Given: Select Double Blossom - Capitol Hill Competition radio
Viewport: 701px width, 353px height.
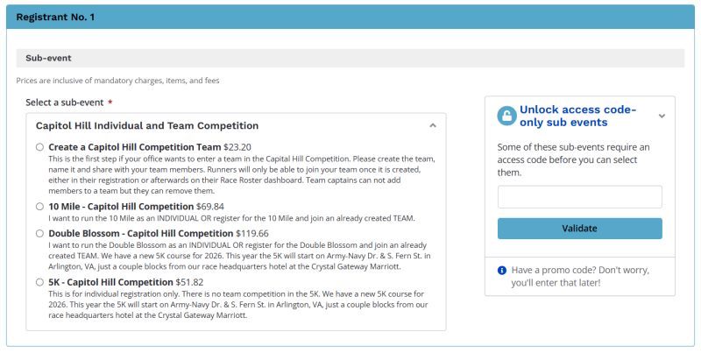Looking at the screenshot, I should point(40,234).
